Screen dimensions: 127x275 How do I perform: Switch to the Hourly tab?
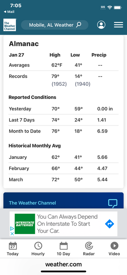tap(38, 249)
